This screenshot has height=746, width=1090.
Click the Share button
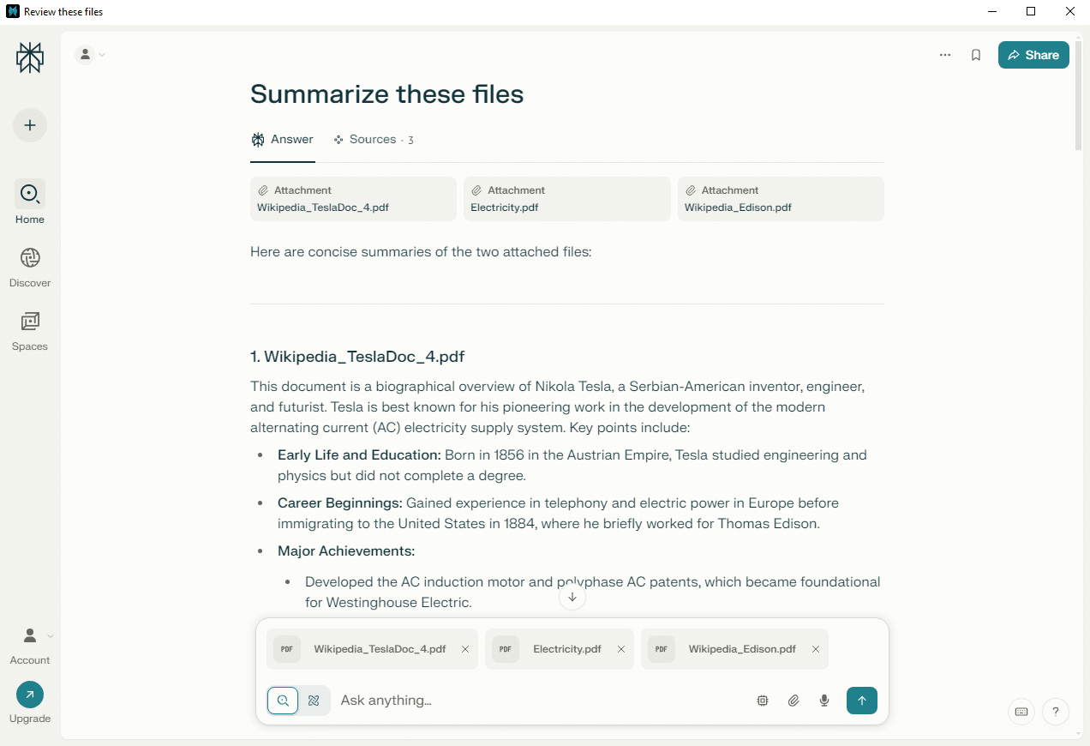pyautogui.click(x=1033, y=55)
